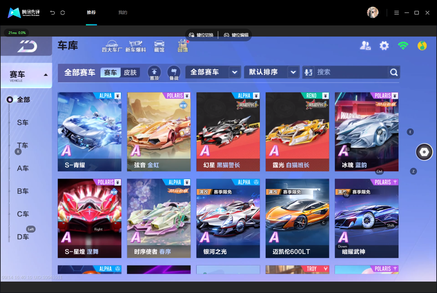Select the S车 category

23,123
